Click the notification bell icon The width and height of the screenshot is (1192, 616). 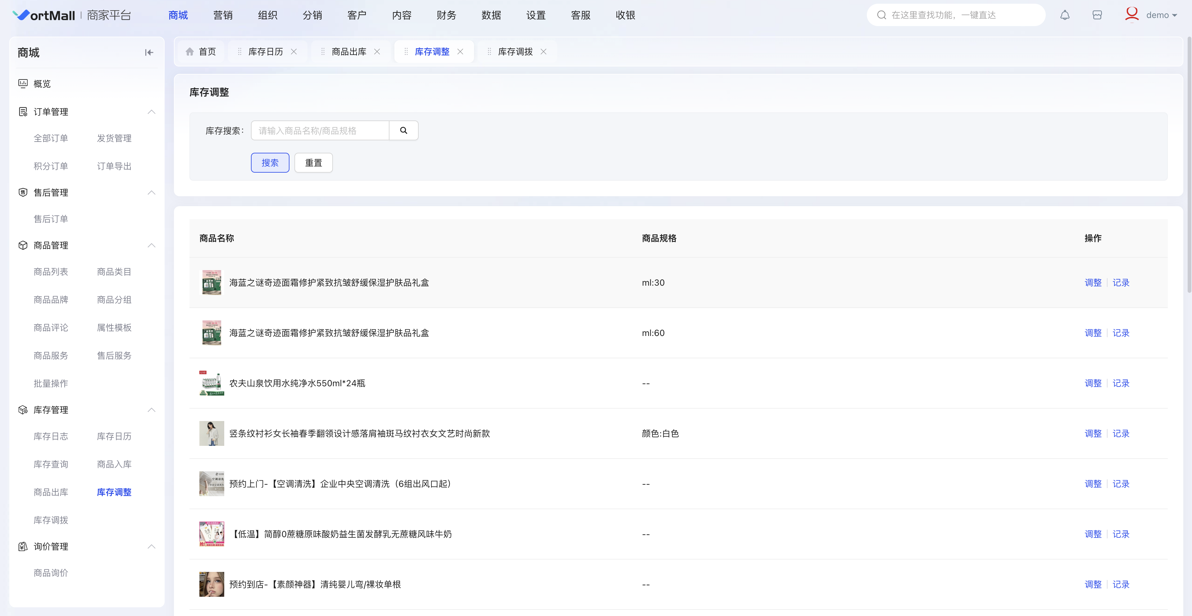(1065, 15)
